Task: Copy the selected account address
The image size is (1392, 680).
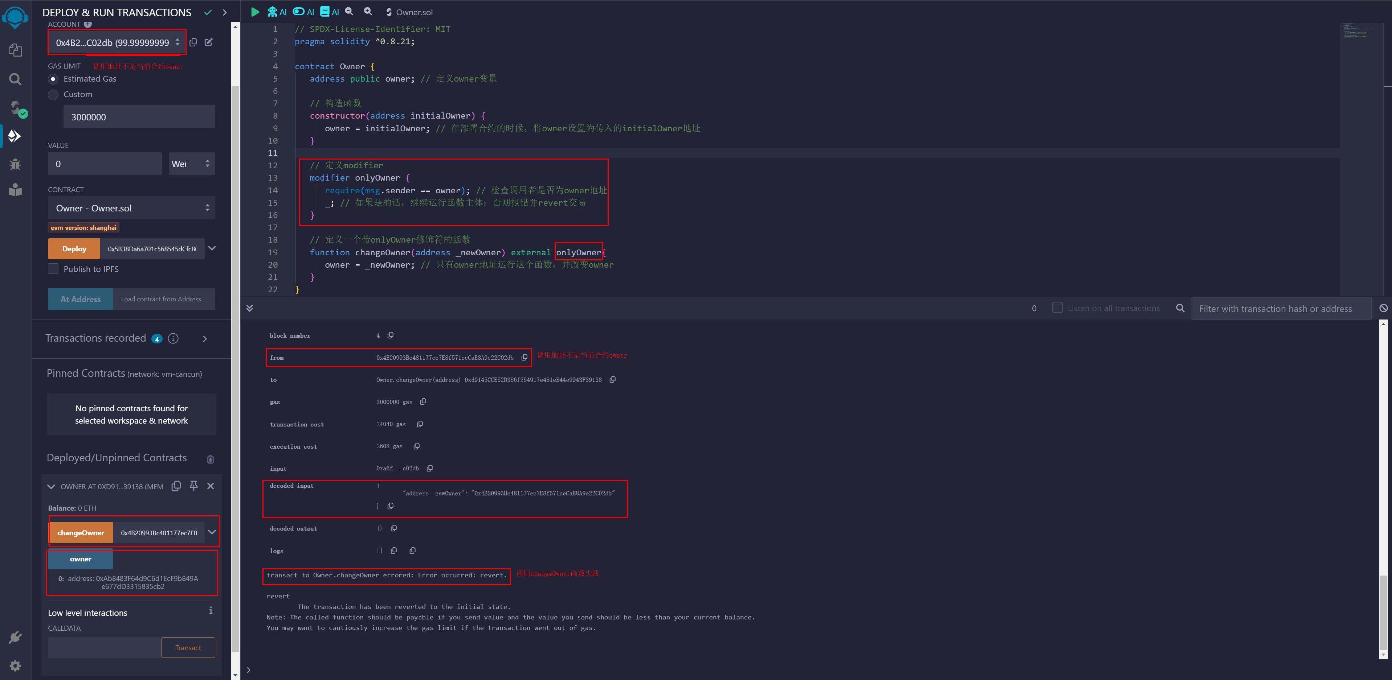Action: (193, 42)
